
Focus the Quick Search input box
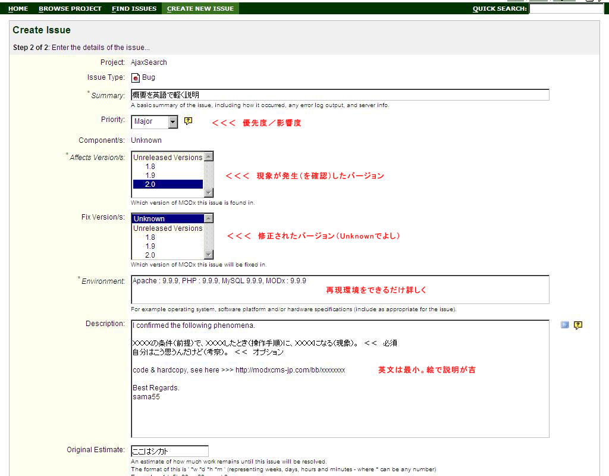566,9
